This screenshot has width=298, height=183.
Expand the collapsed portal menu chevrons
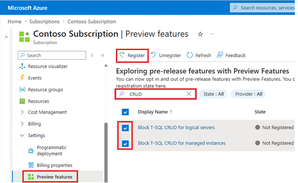[6, 37]
